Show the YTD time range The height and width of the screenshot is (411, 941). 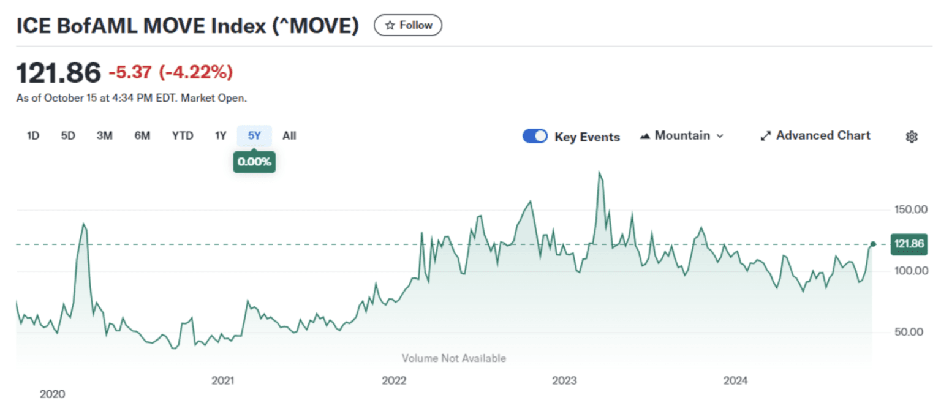(183, 136)
